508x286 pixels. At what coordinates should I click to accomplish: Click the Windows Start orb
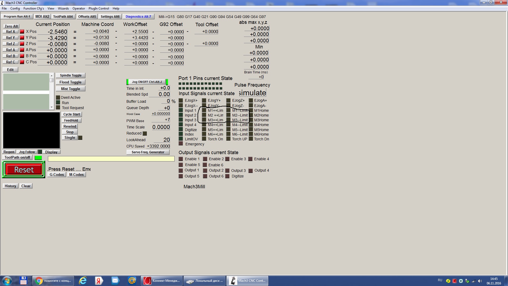coord(7,281)
